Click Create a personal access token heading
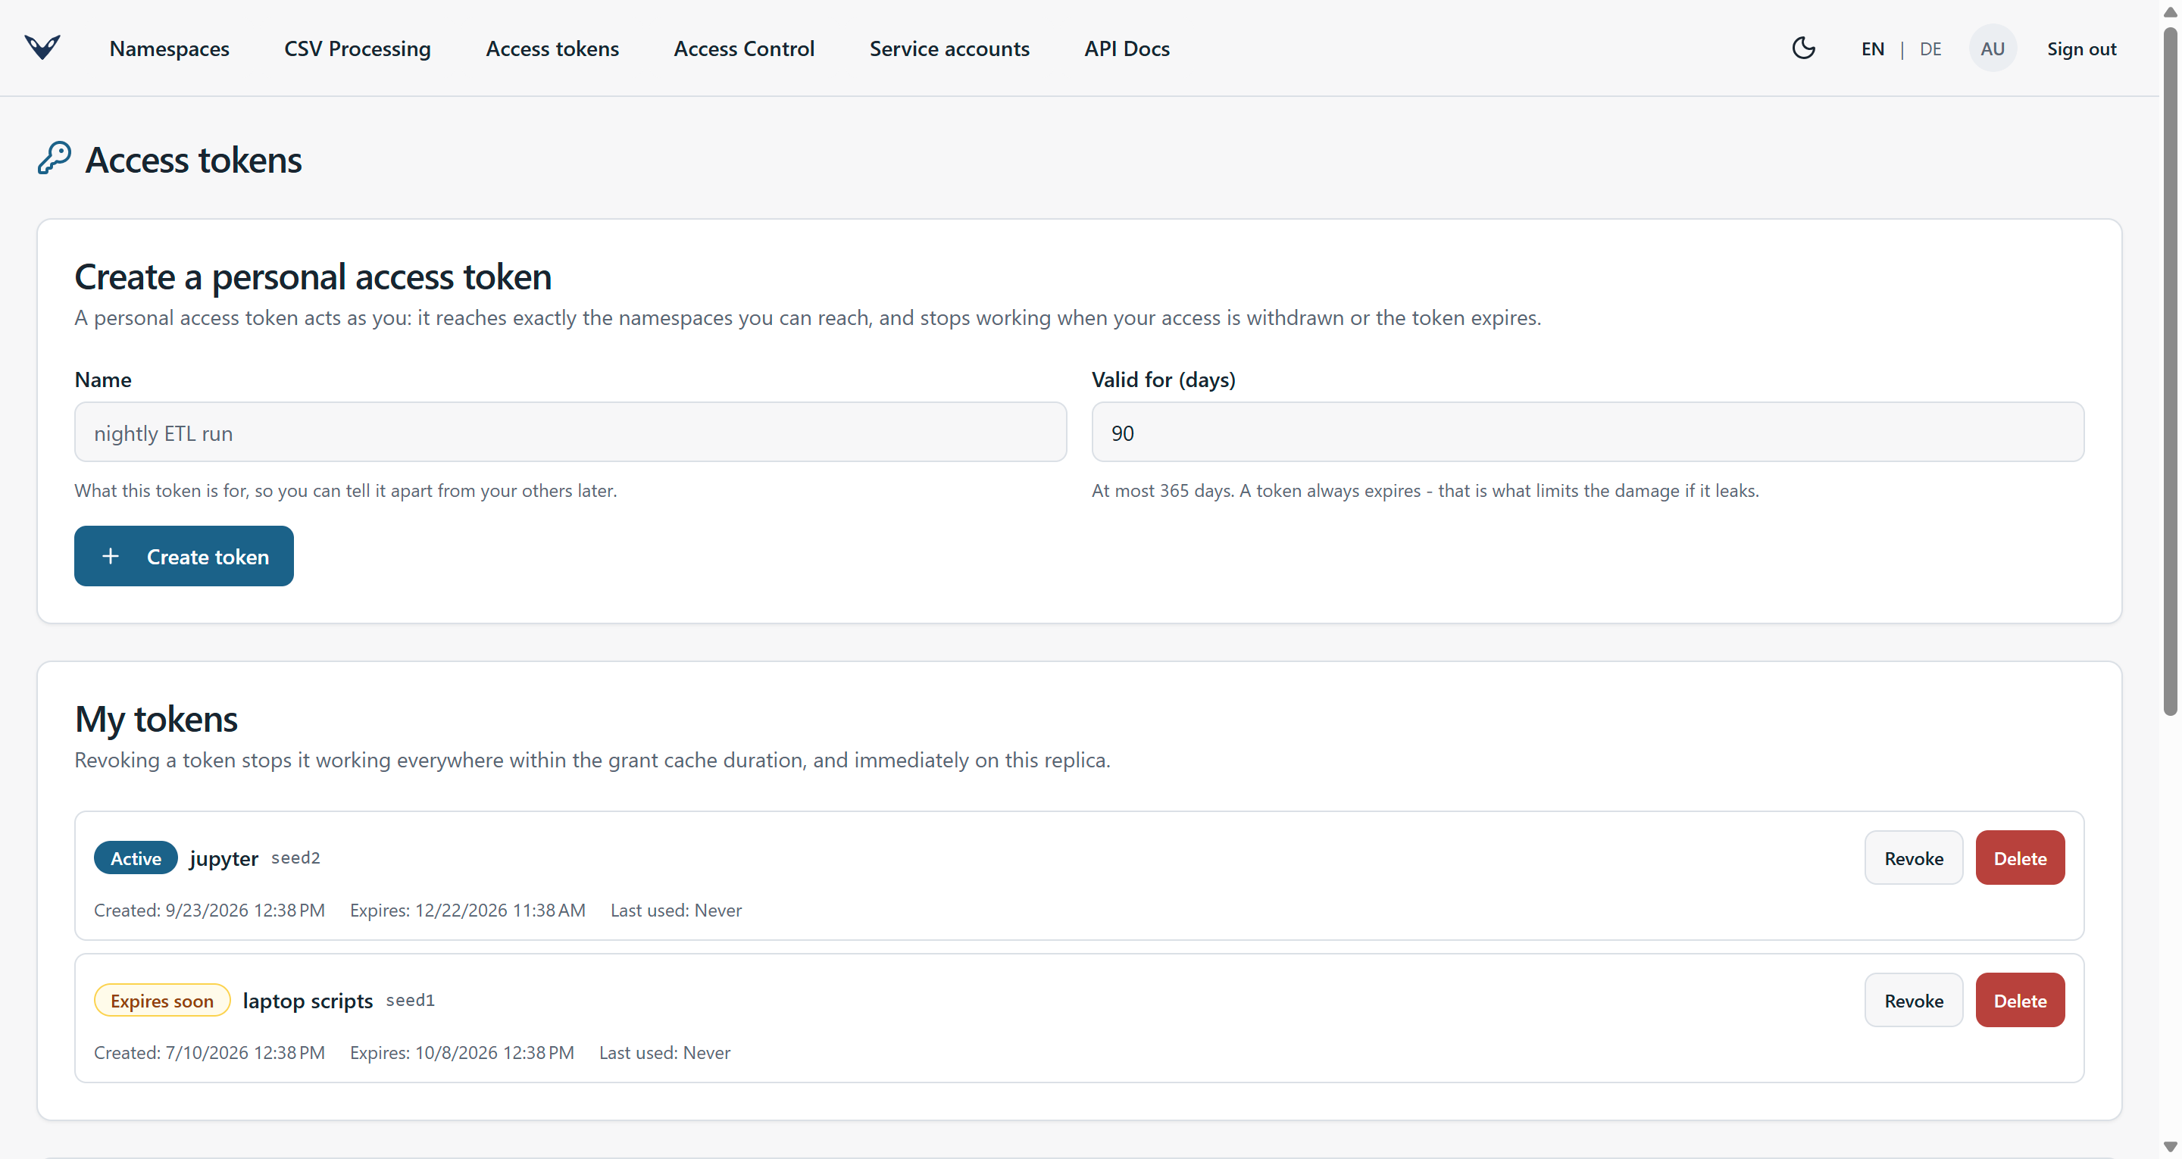Screen dimensions: 2182x1159 point(313,276)
